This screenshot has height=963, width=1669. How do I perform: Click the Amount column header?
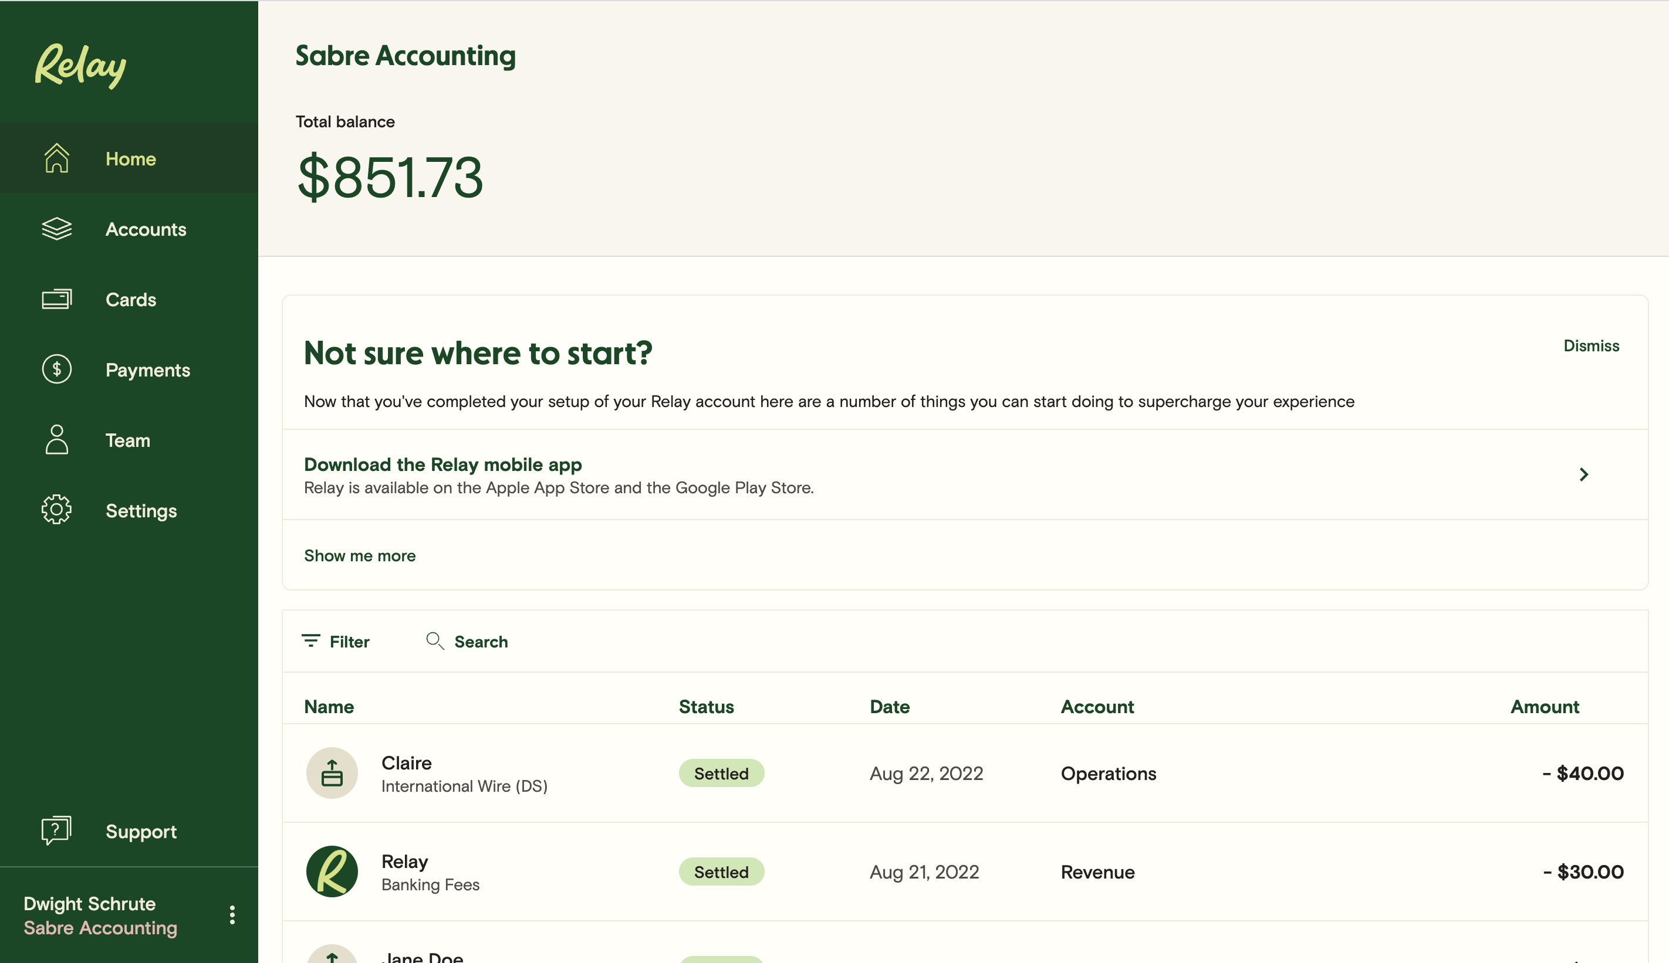click(1545, 706)
